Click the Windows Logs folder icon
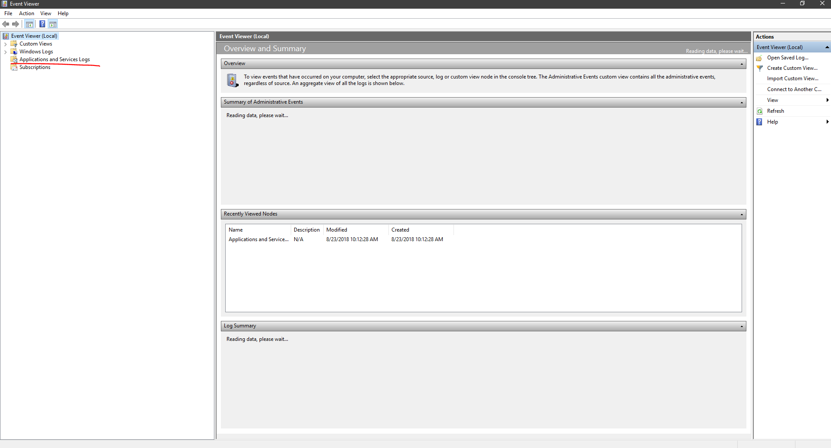This screenshot has height=448, width=831. (14, 52)
